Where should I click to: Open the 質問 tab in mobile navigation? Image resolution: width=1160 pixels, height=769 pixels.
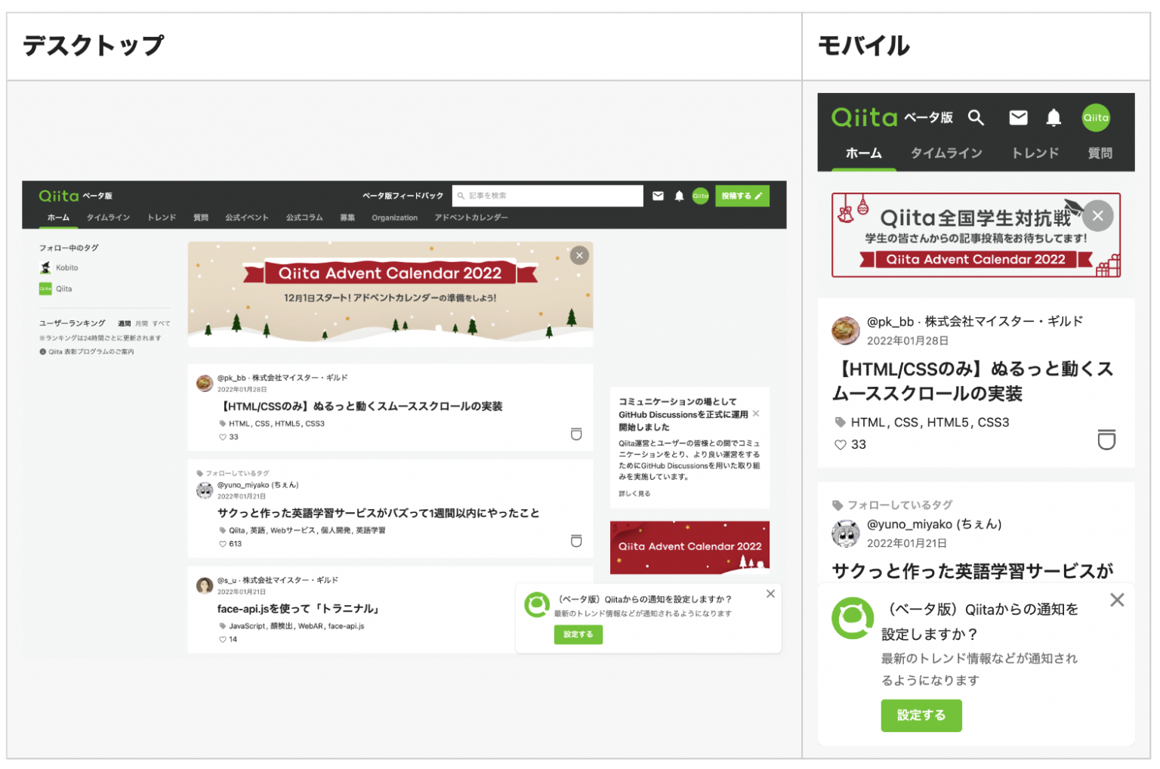[1100, 153]
